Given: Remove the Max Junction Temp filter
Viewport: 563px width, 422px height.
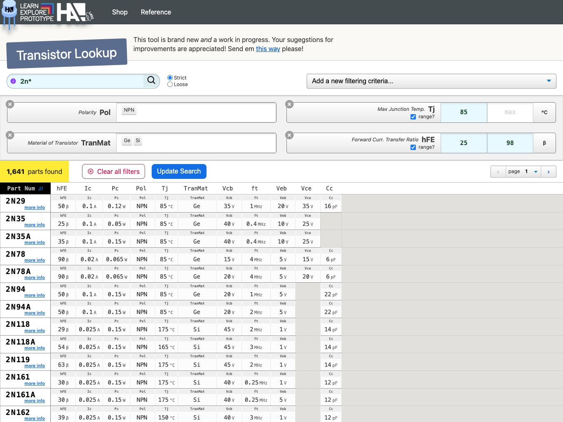Looking at the screenshot, I should point(290,105).
